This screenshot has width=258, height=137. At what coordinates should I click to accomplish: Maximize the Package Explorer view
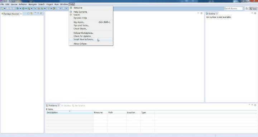[41, 14]
